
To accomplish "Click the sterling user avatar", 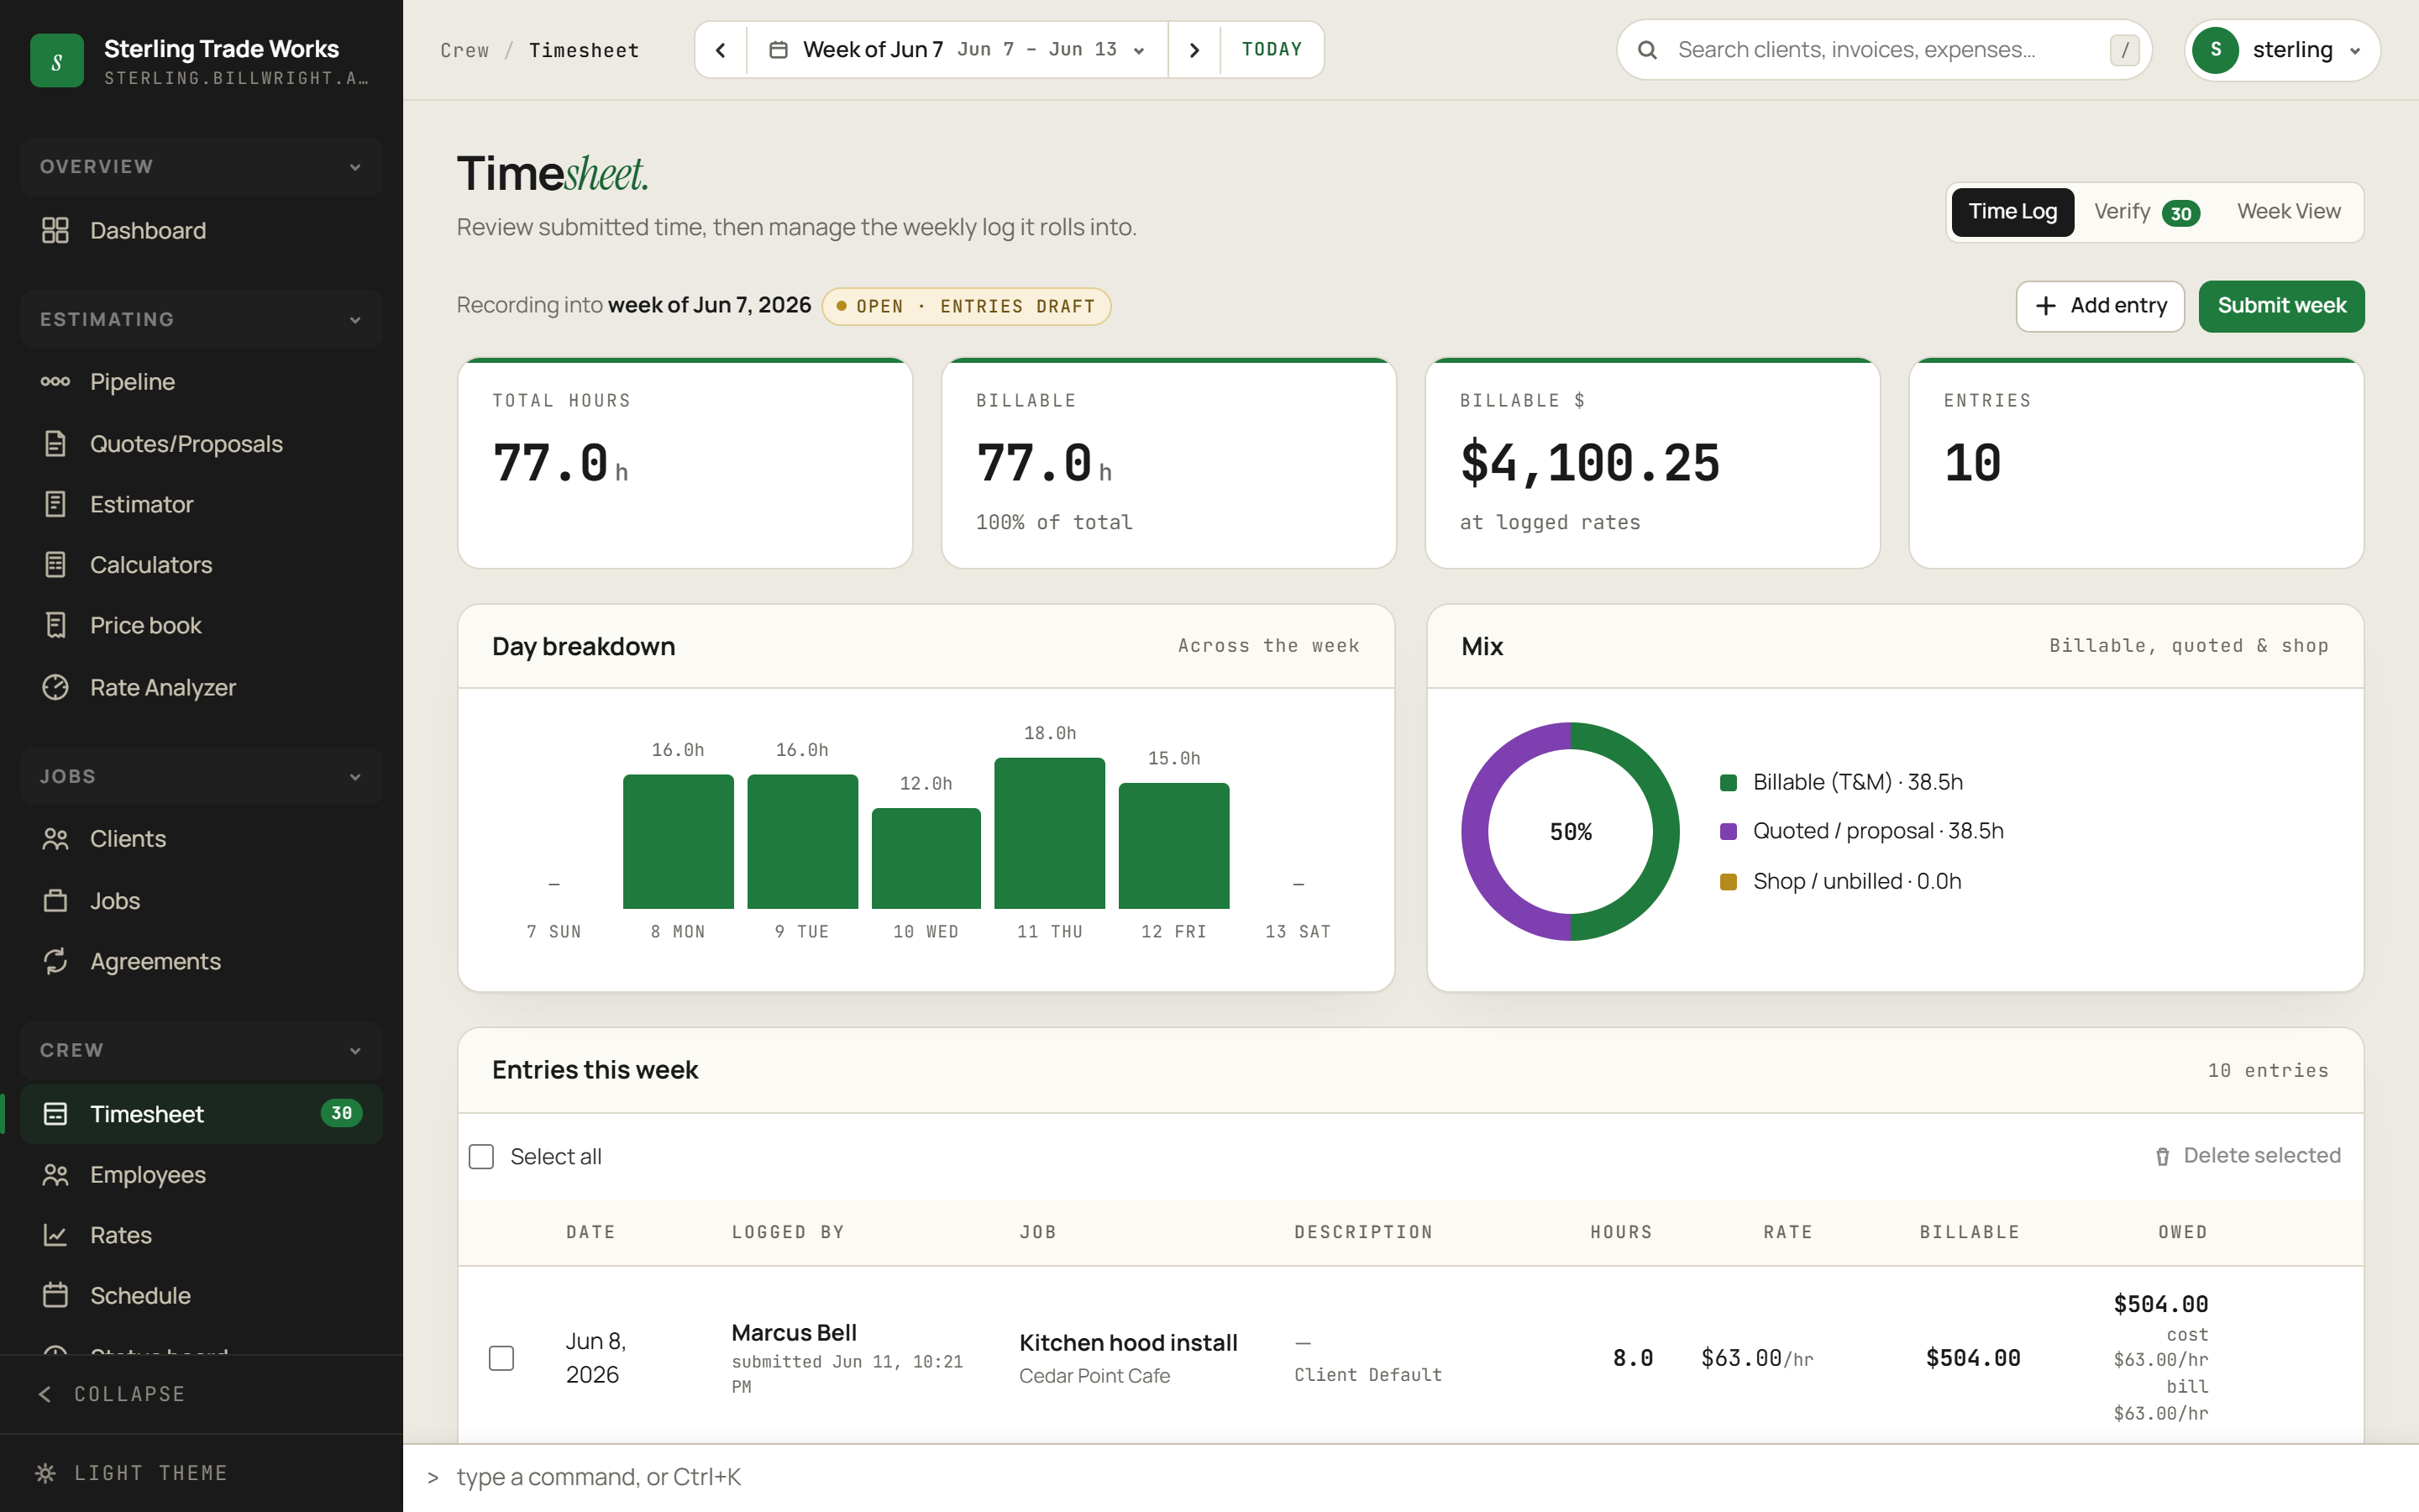I will pyautogui.click(x=2215, y=50).
